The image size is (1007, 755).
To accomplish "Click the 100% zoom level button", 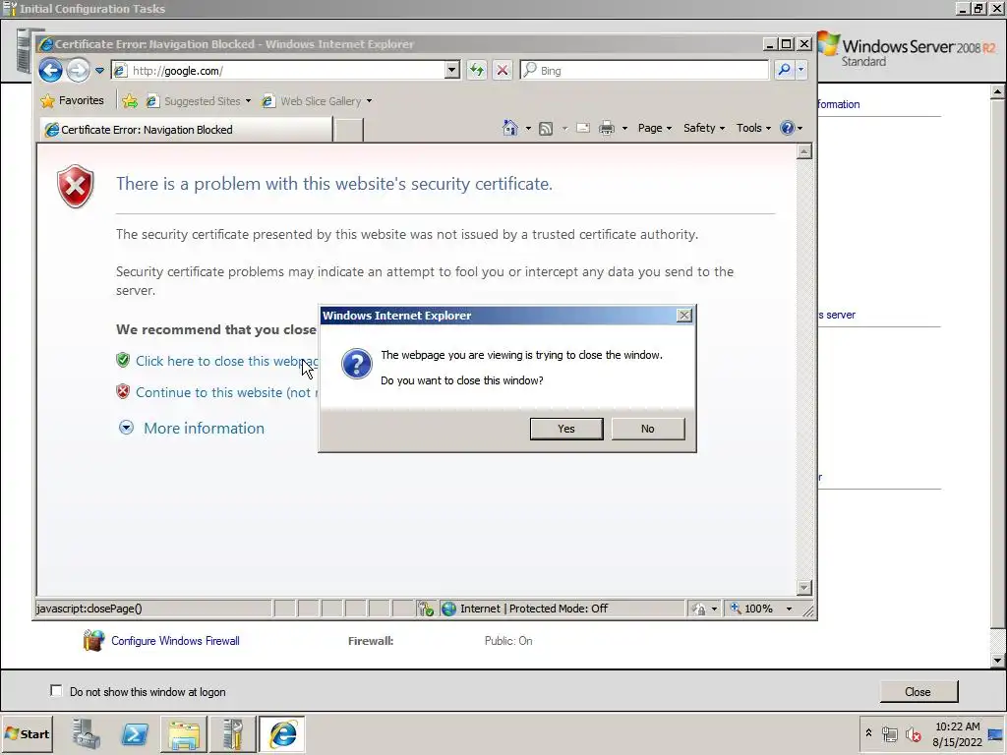I will click(x=751, y=609).
